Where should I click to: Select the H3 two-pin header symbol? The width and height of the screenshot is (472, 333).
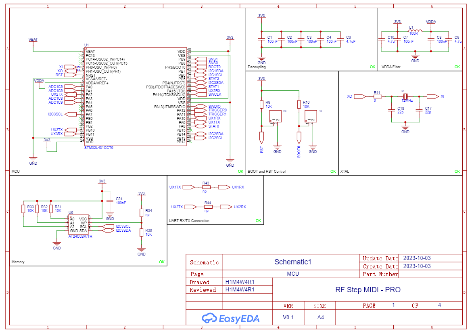(x=275, y=116)
